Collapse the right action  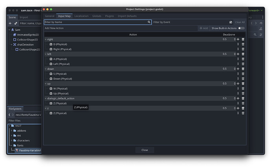tap(46, 39)
